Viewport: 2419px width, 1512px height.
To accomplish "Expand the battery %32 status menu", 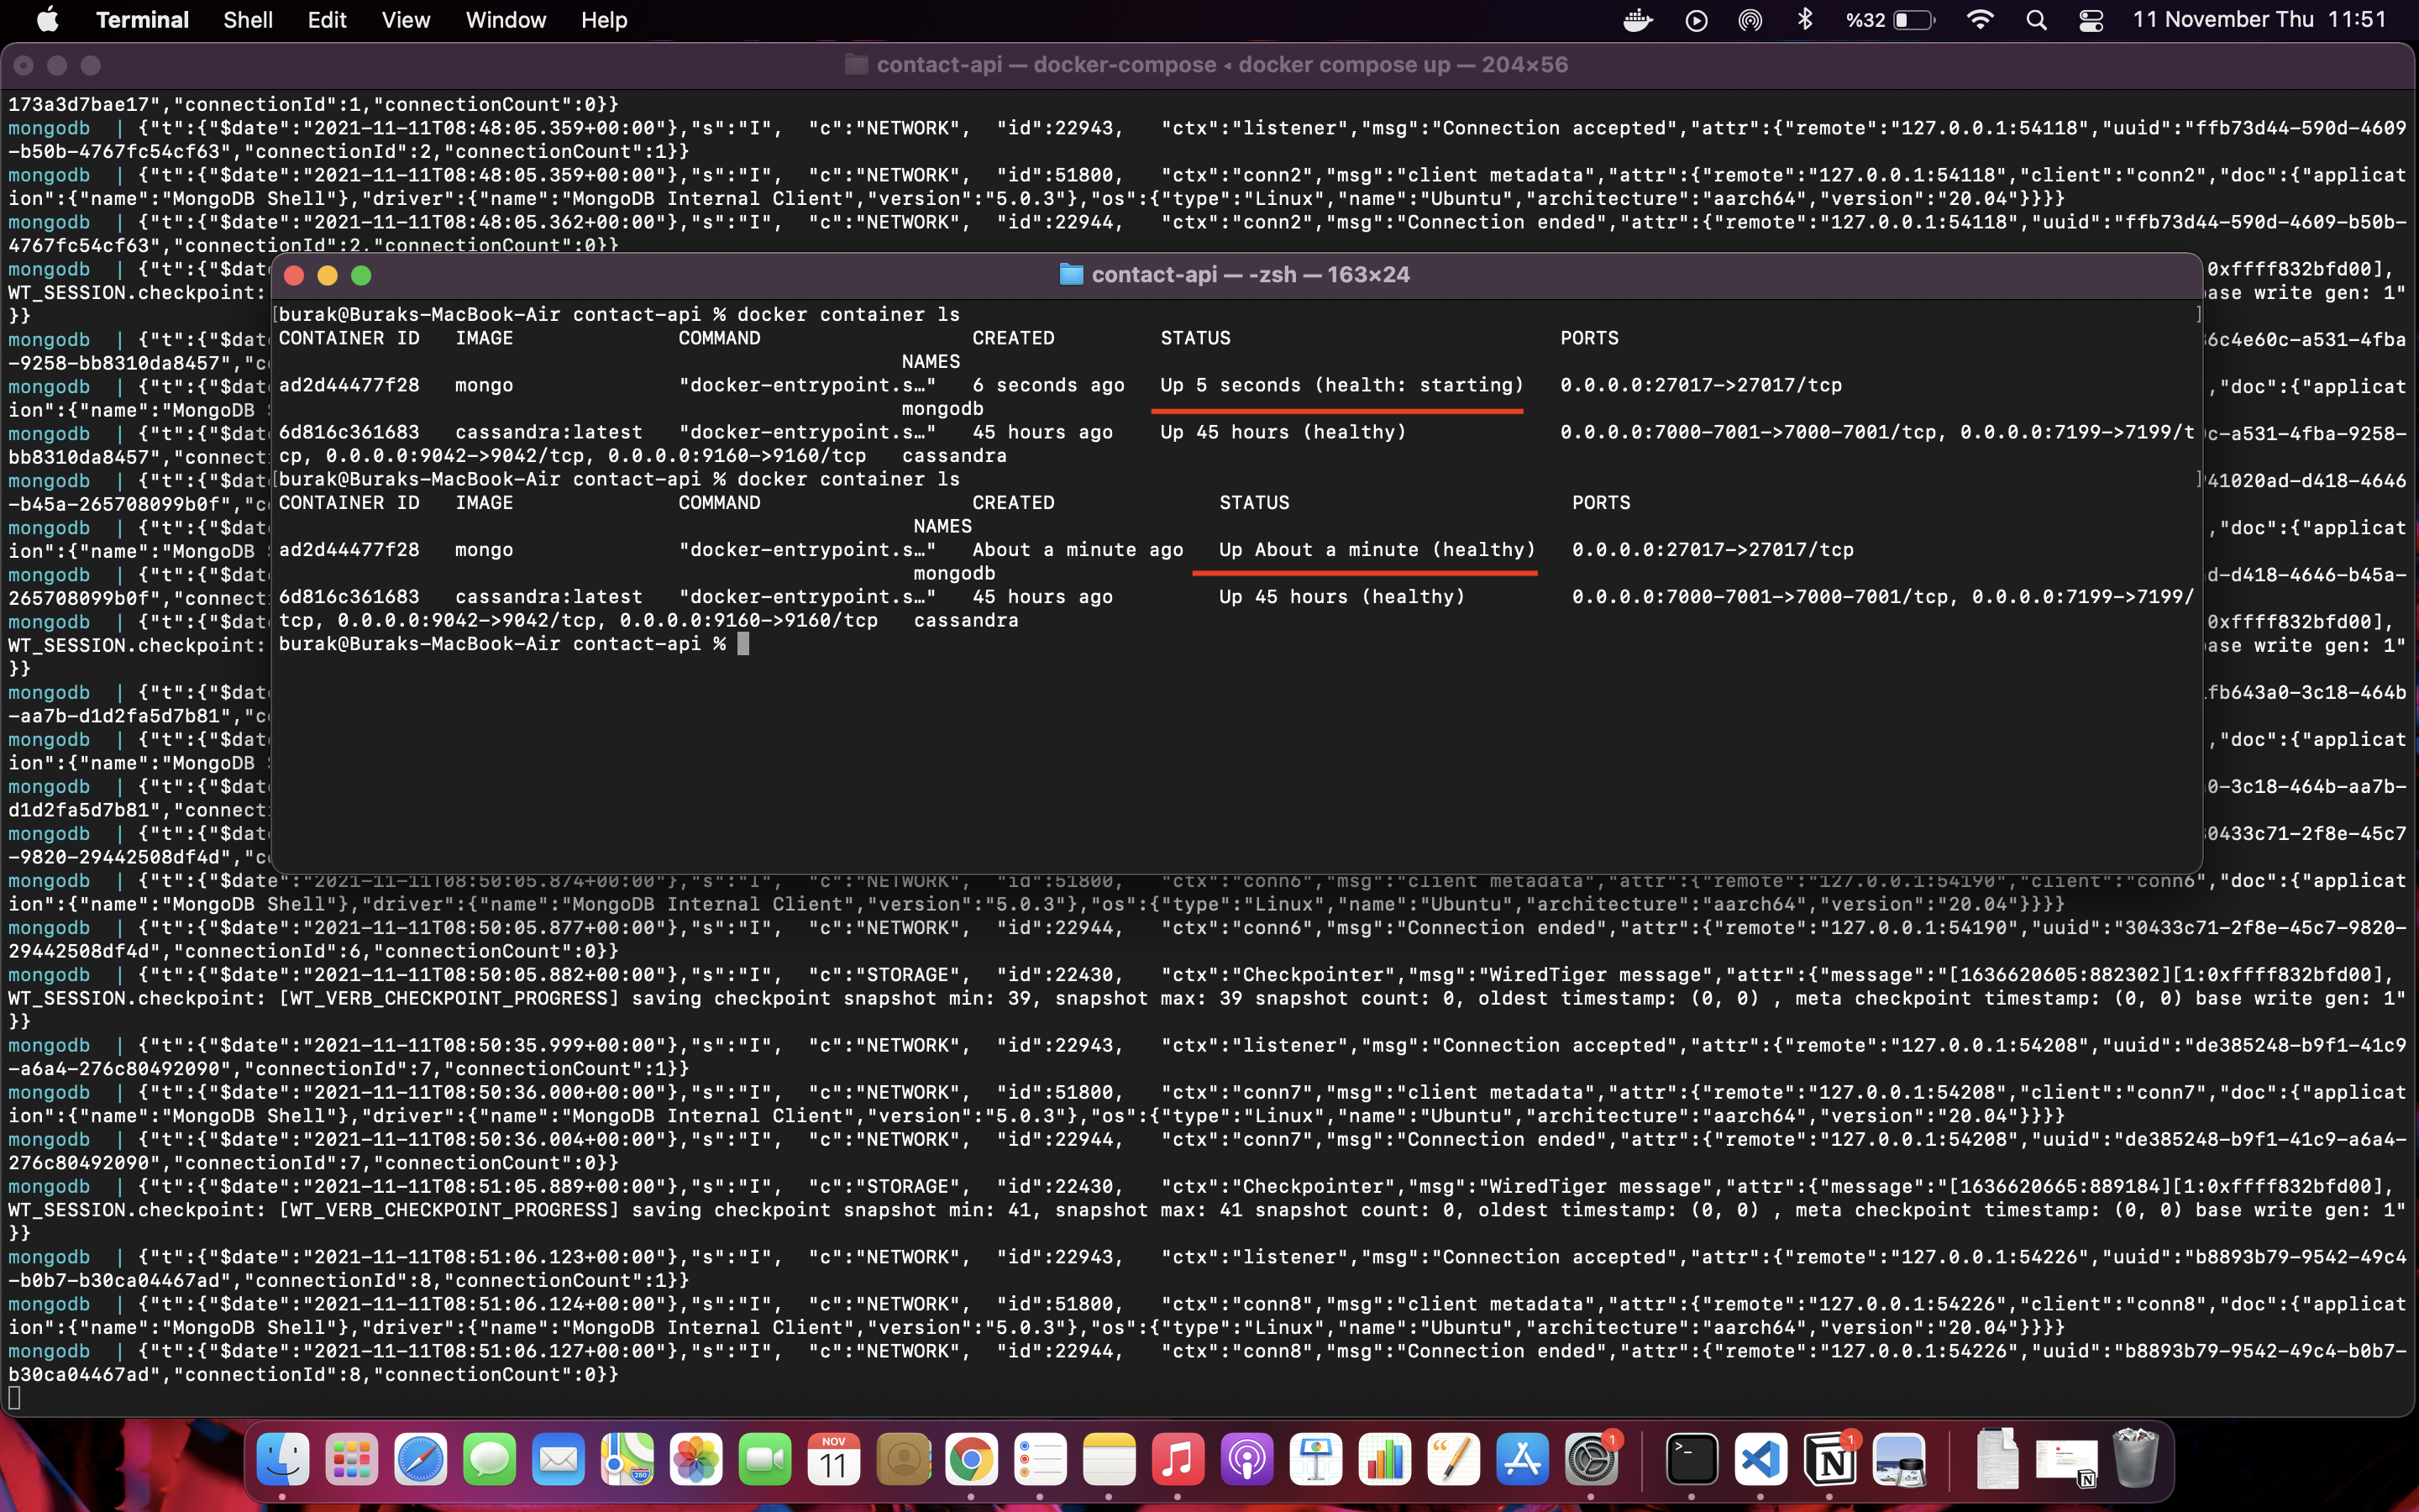I will pyautogui.click(x=1889, y=20).
